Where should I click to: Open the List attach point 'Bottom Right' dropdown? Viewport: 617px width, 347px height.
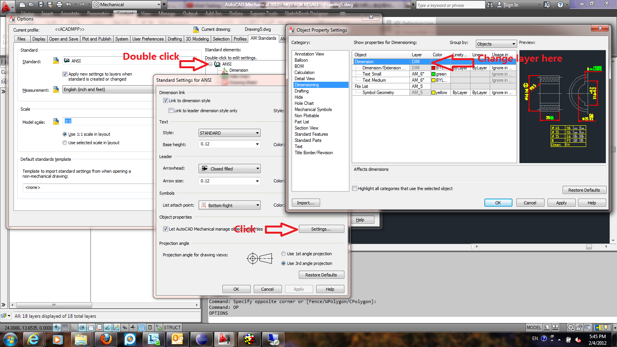tap(229, 206)
